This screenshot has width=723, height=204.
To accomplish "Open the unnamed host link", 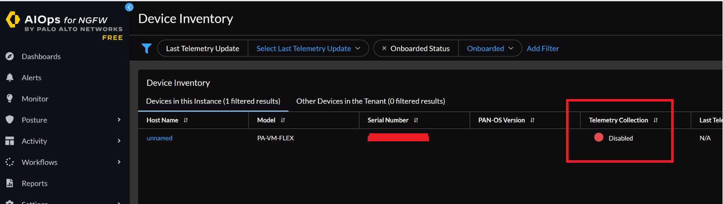I will click(x=159, y=138).
